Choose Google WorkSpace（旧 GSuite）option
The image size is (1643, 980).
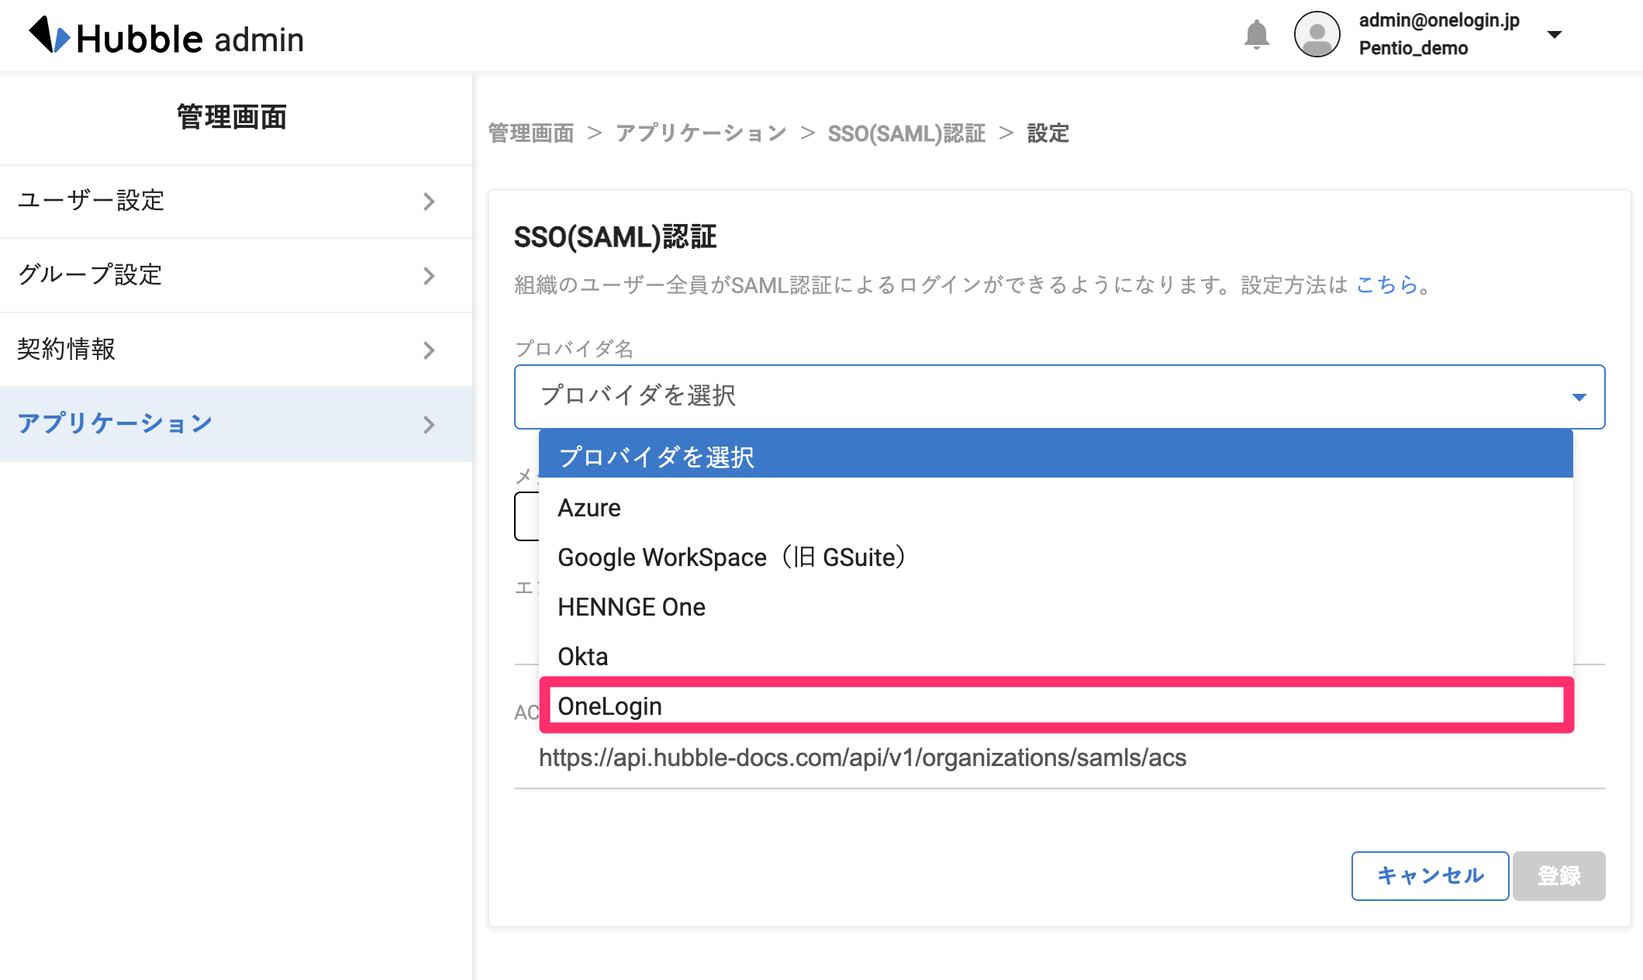[x=1055, y=557]
